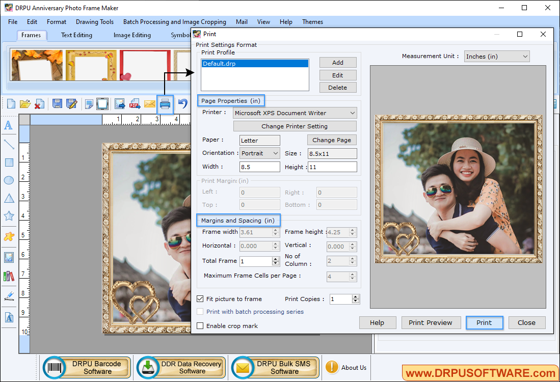The image size is (560, 382).
Task: Select the triangle shape tool
Action: pyautogui.click(x=9, y=198)
